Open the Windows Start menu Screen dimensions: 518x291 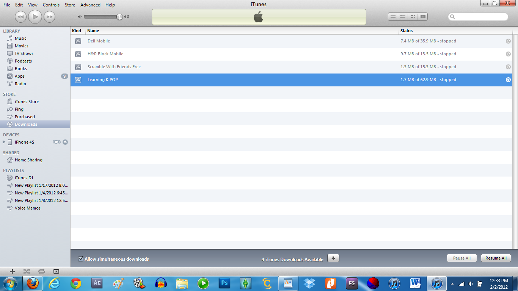(10, 283)
